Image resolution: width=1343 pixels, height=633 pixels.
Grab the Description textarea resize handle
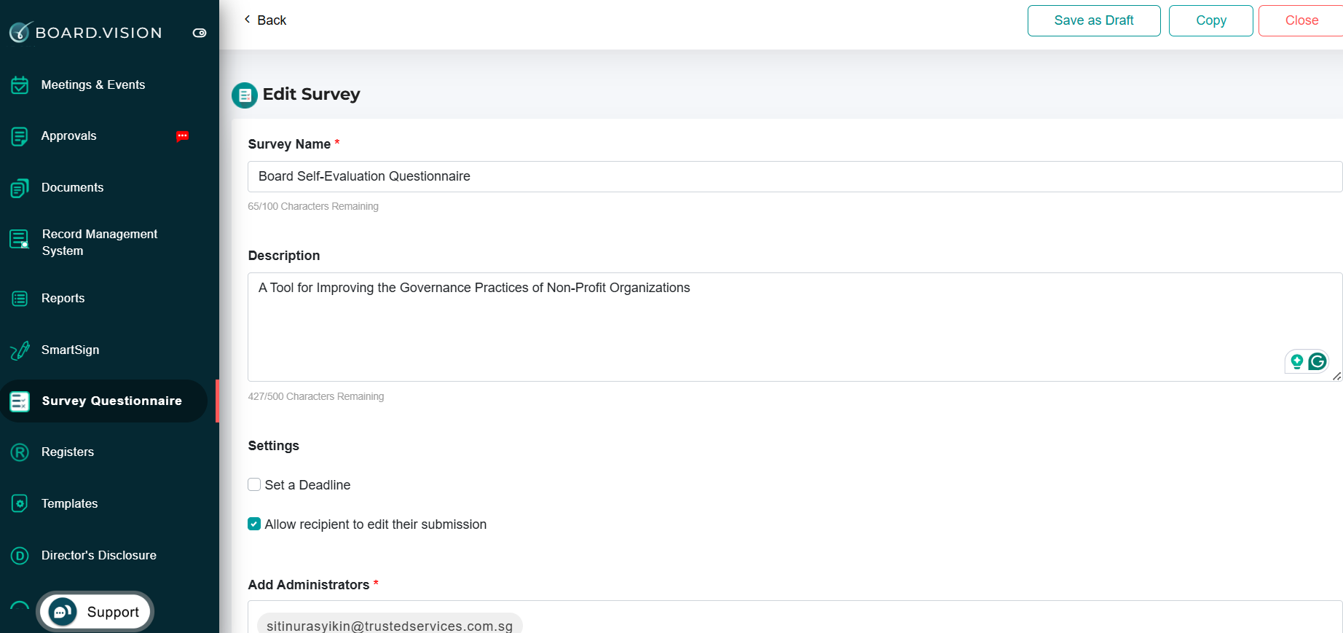pos(1336,376)
